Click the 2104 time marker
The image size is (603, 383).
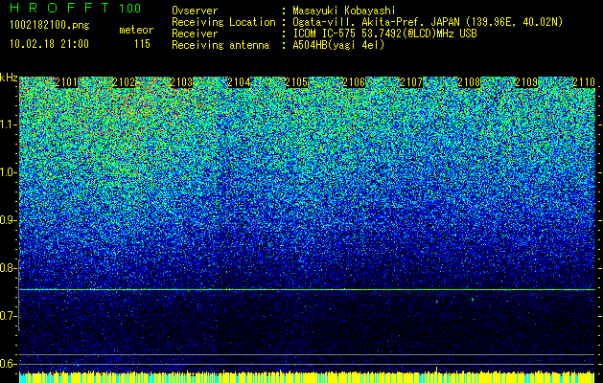(240, 81)
